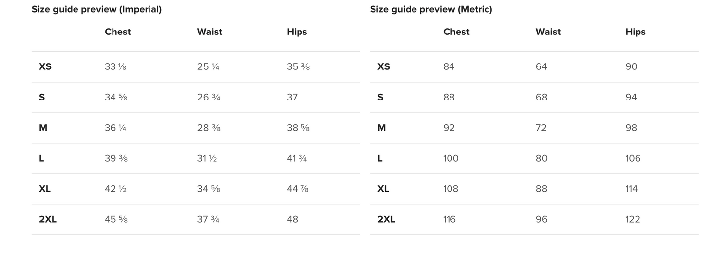Select the Hips column header in Metric table
Viewport: 713px width, 266px height.
click(x=635, y=32)
